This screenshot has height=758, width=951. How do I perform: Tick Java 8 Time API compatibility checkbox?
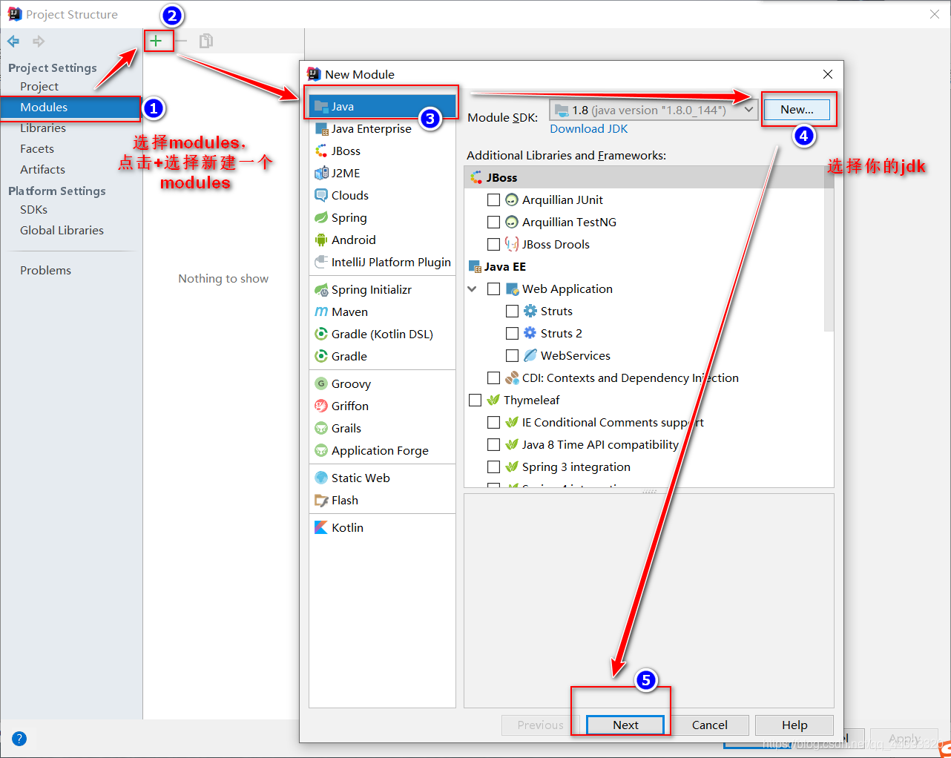(493, 445)
